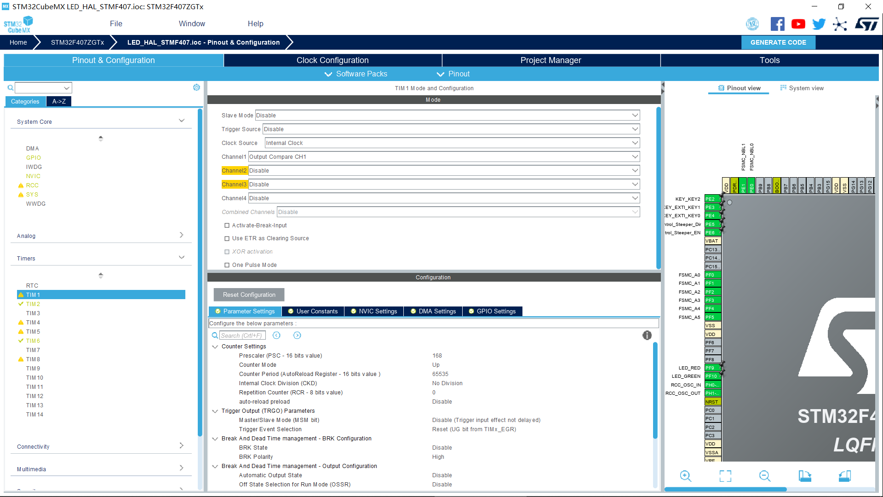Switch to Clock Configuration tab

(333, 60)
